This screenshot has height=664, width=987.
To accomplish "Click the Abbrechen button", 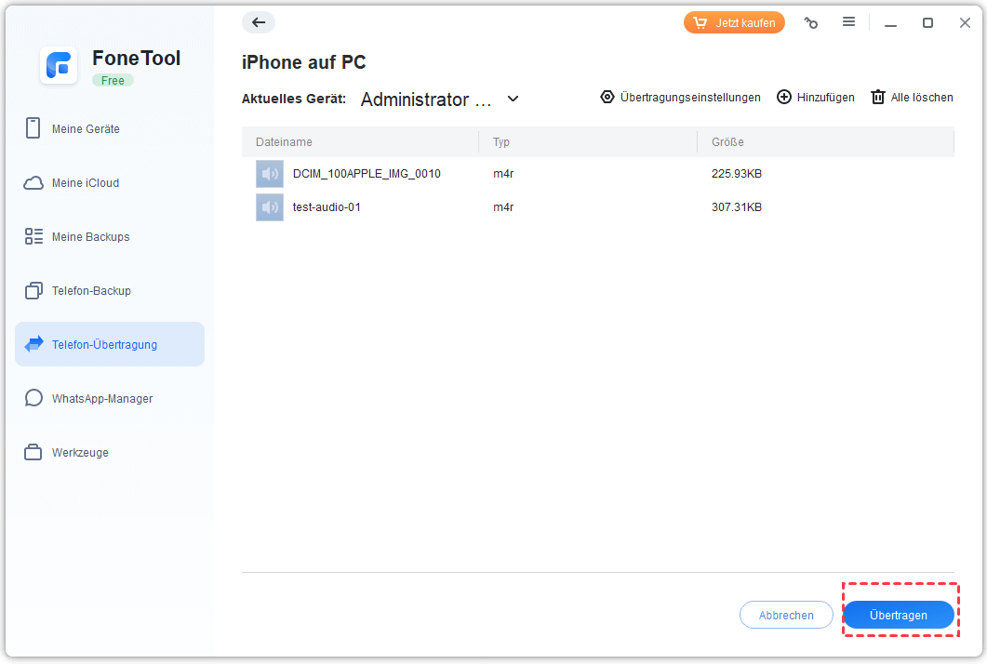I will [x=786, y=615].
